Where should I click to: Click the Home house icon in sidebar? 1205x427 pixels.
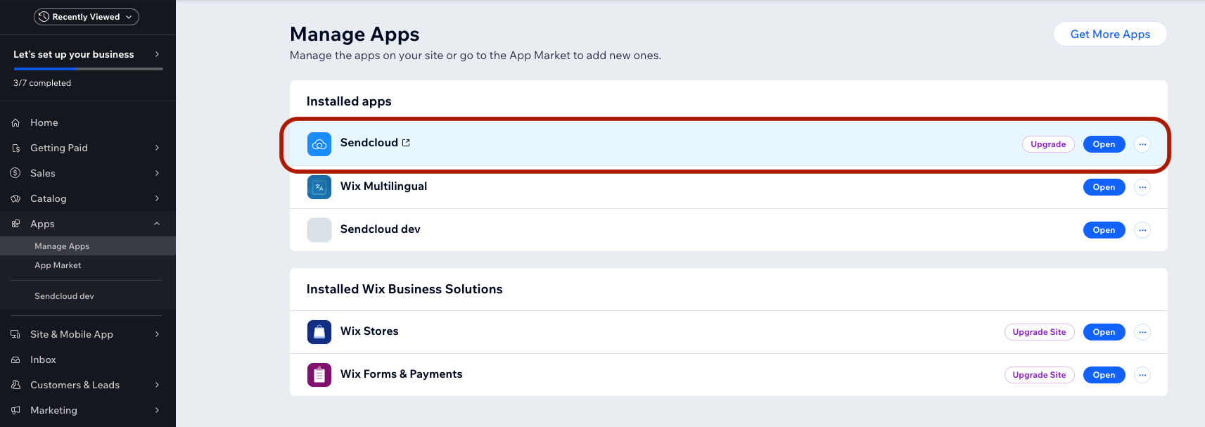(15, 122)
